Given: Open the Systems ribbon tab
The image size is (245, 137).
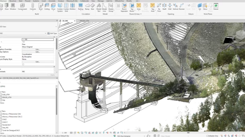Looking at the screenshot, I should [x=36, y=1].
